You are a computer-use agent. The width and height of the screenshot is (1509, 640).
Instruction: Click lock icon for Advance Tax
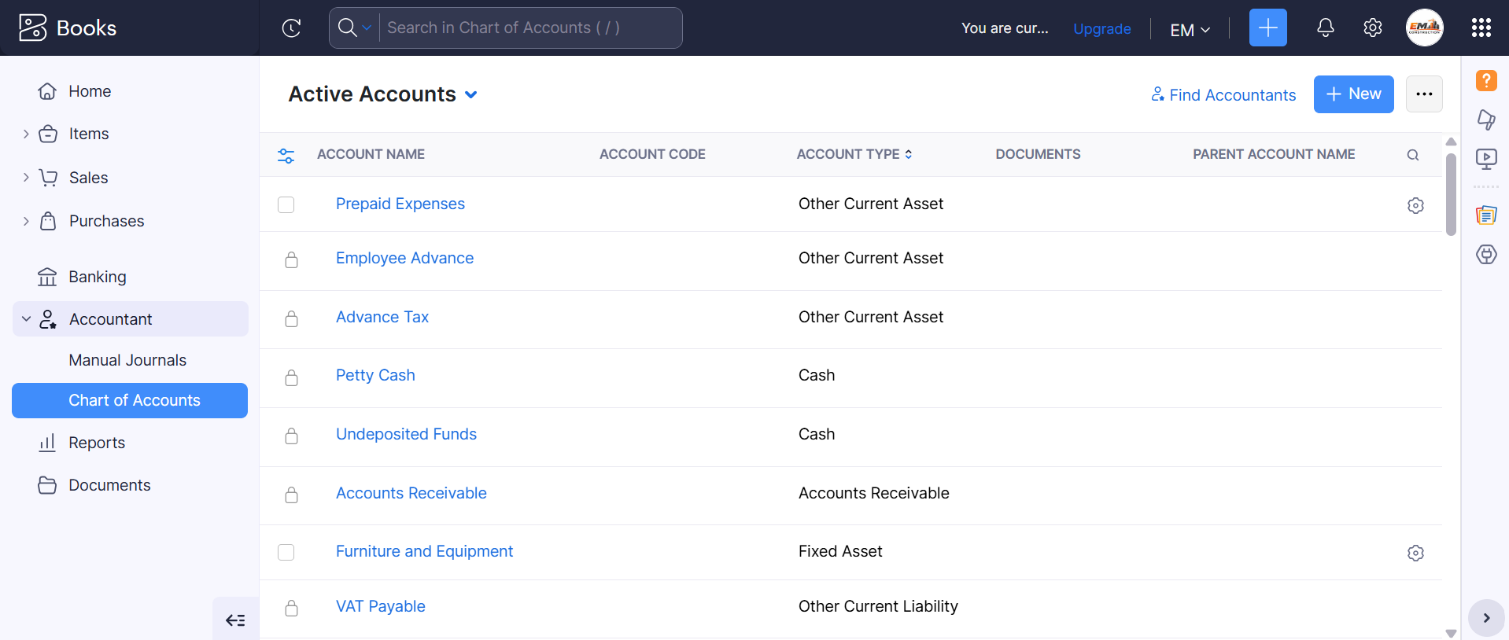(291, 318)
